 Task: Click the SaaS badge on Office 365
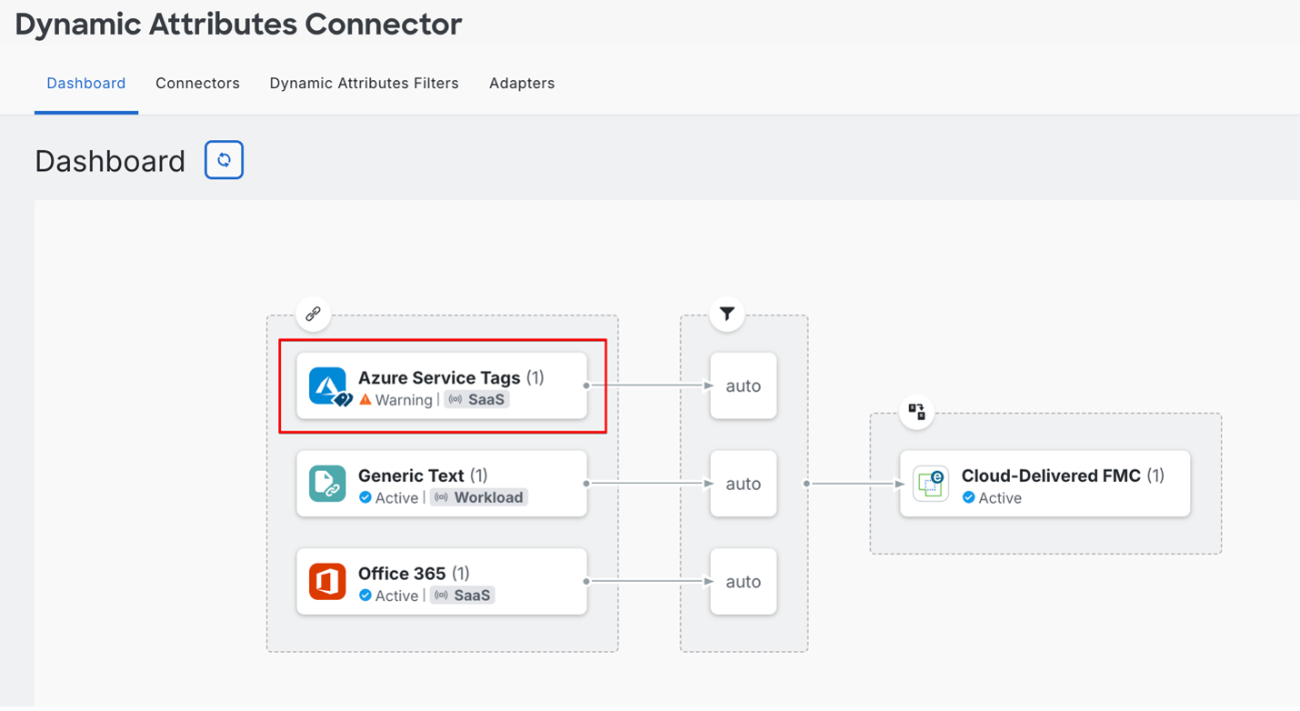coord(463,596)
